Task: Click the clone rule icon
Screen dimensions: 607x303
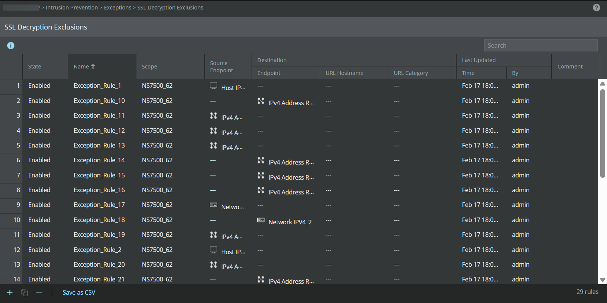Action: (24, 292)
